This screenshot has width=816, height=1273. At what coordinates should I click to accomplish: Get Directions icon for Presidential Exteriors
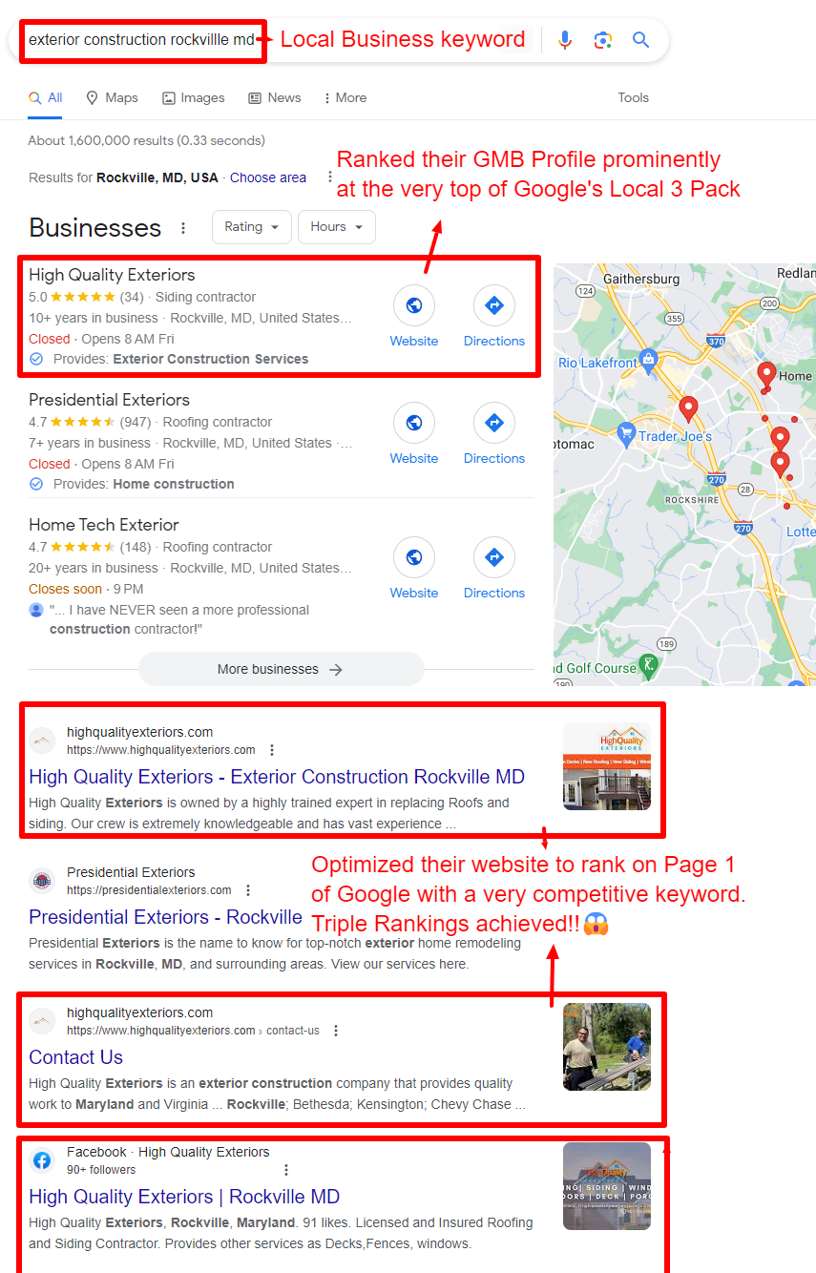coord(494,423)
